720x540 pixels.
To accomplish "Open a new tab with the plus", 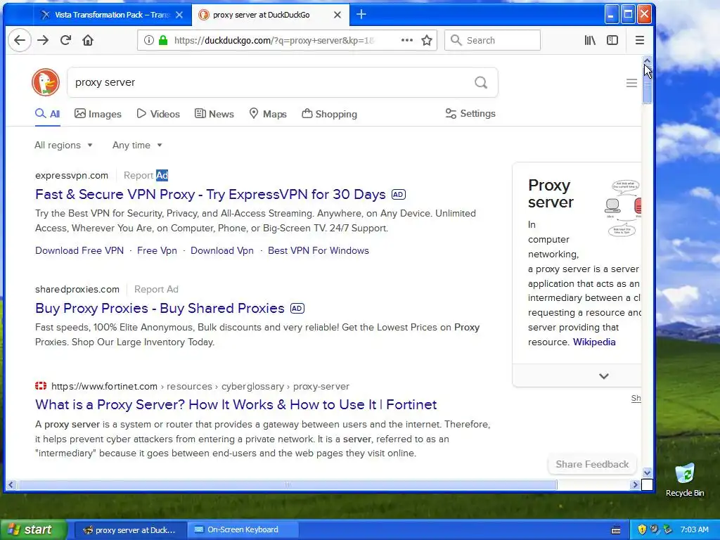I will 361,15.
